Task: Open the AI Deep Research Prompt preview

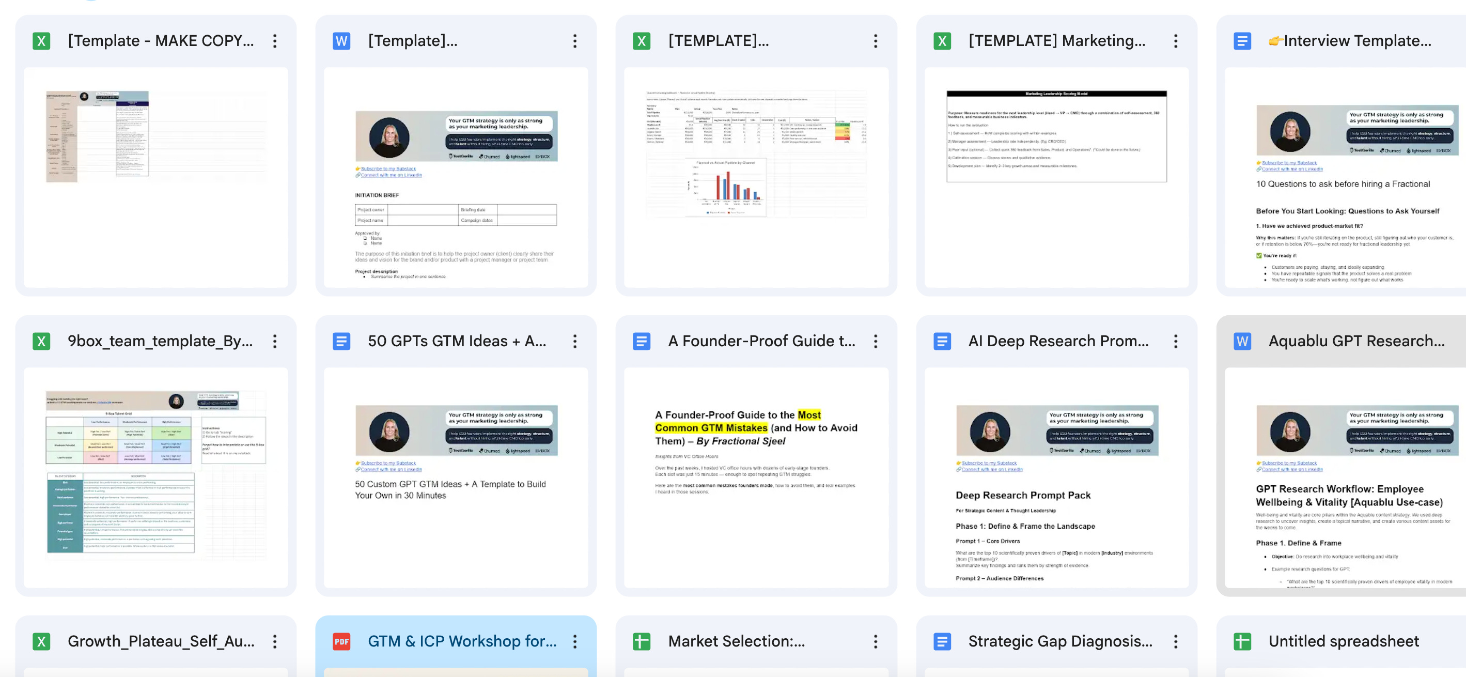Action: (1057, 478)
